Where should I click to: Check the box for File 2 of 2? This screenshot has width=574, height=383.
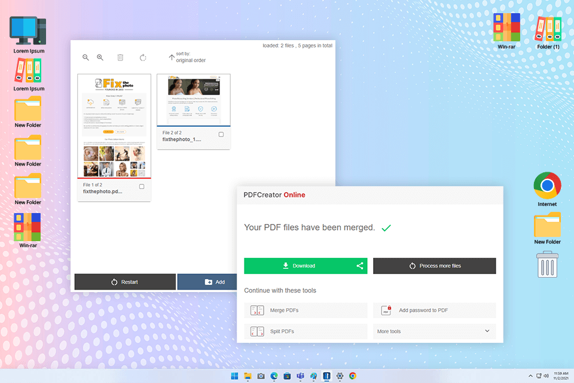point(221,135)
